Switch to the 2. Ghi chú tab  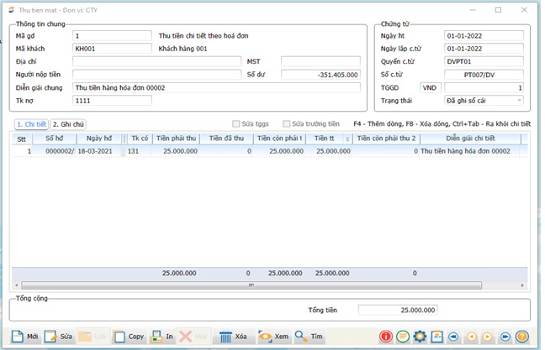pyautogui.click(x=68, y=123)
